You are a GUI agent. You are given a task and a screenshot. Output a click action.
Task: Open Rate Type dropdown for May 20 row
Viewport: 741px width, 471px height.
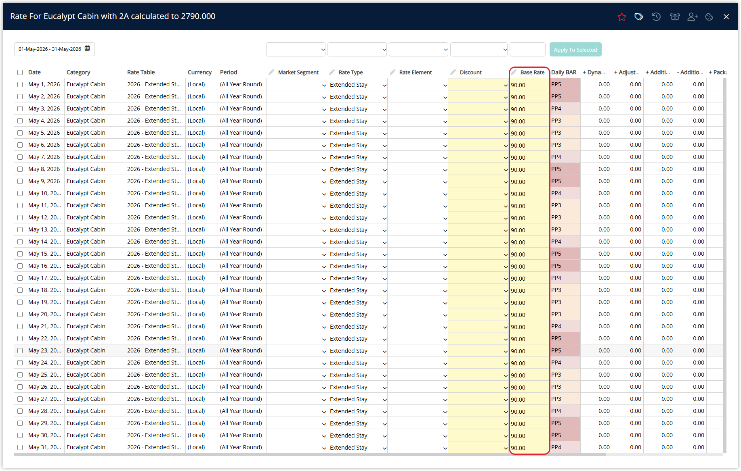pyautogui.click(x=357, y=315)
